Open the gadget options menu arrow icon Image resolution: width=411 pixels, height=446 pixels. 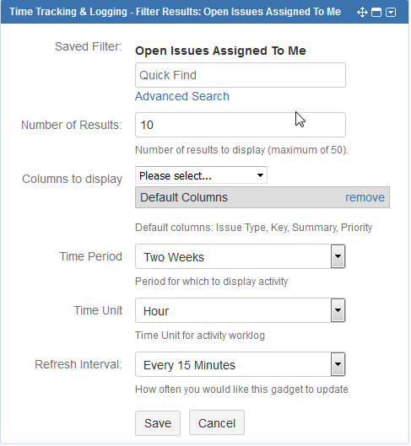[392, 13]
